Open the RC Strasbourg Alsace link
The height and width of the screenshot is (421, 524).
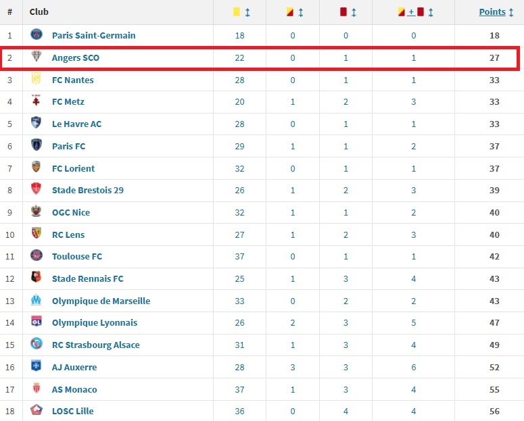pos(96,345)
